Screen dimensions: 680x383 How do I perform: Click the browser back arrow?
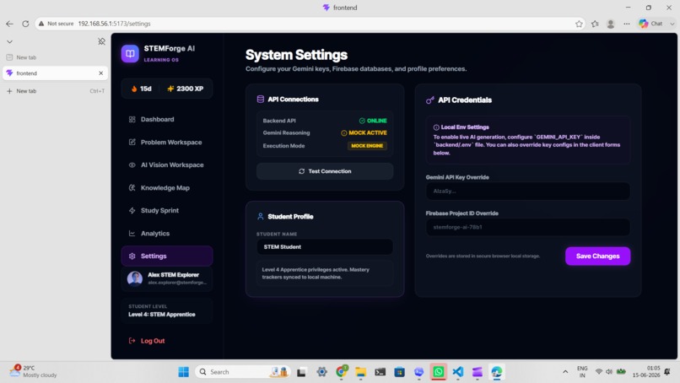pos(9,24)
